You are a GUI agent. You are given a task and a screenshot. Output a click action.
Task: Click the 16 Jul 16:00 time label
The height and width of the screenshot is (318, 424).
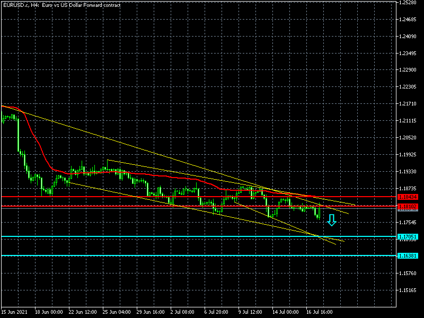click(319, 312)
